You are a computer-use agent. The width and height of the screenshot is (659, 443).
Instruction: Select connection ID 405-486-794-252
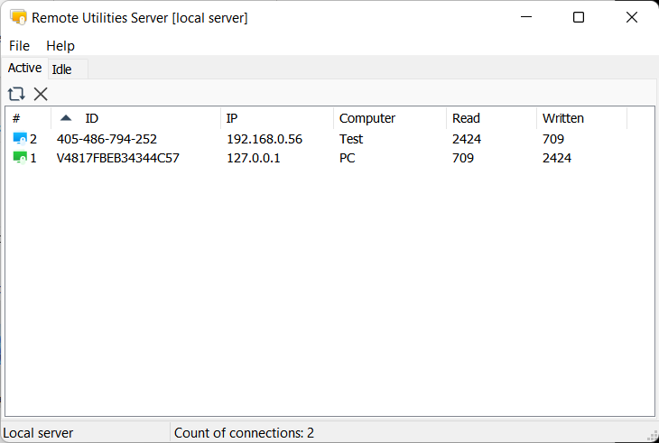[107, 139]
